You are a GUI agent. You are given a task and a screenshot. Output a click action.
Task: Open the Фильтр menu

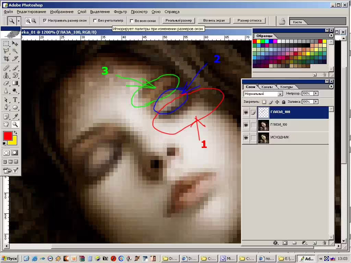(120, 12)
